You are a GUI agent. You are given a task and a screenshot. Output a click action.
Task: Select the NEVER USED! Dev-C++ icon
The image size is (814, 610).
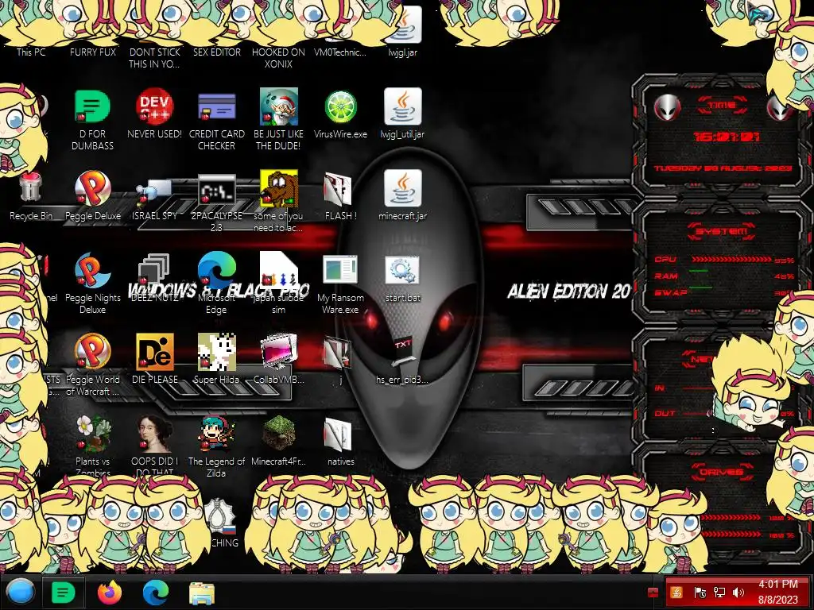point(154,106)
